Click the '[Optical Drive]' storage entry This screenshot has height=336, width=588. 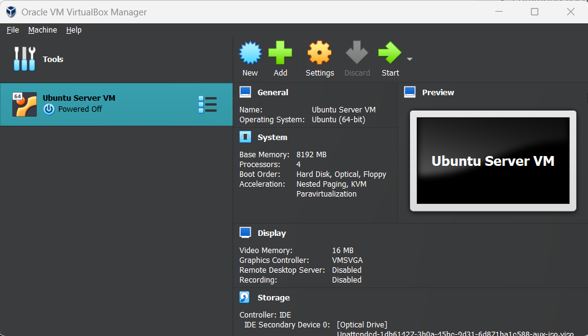362,325
